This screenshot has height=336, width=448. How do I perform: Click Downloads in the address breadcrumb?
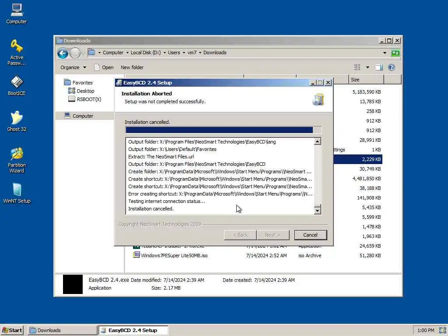(x=215, y=52)
